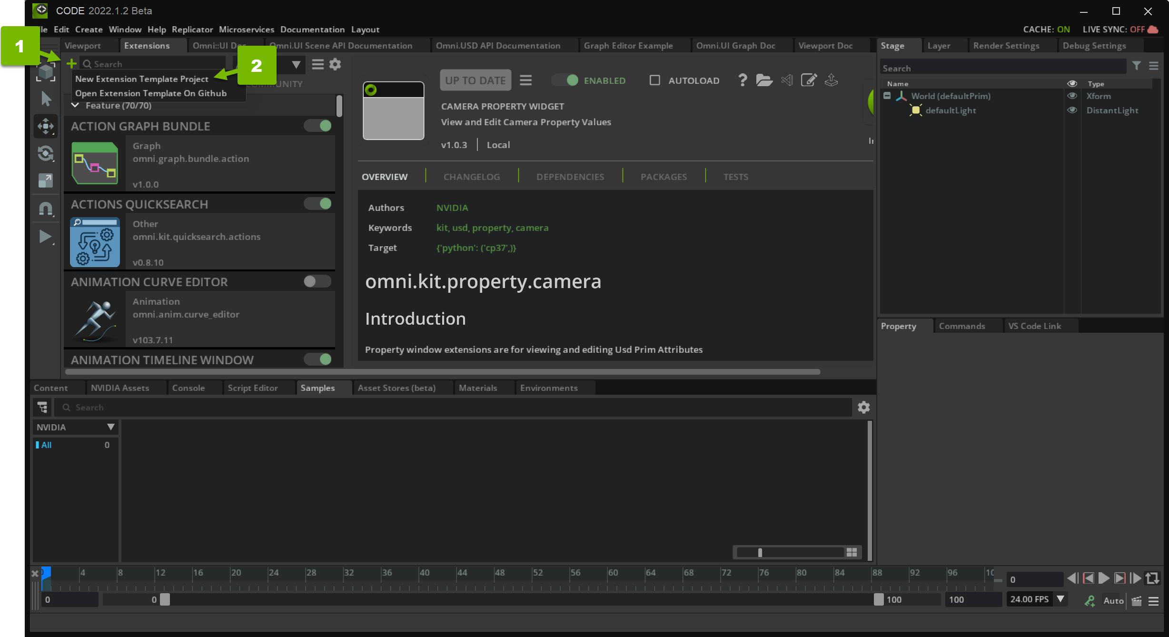Click the edit extension pencil icon

[x=809, y=80]
